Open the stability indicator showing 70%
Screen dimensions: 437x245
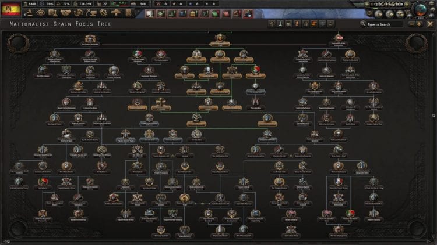[x=47, y=5]
